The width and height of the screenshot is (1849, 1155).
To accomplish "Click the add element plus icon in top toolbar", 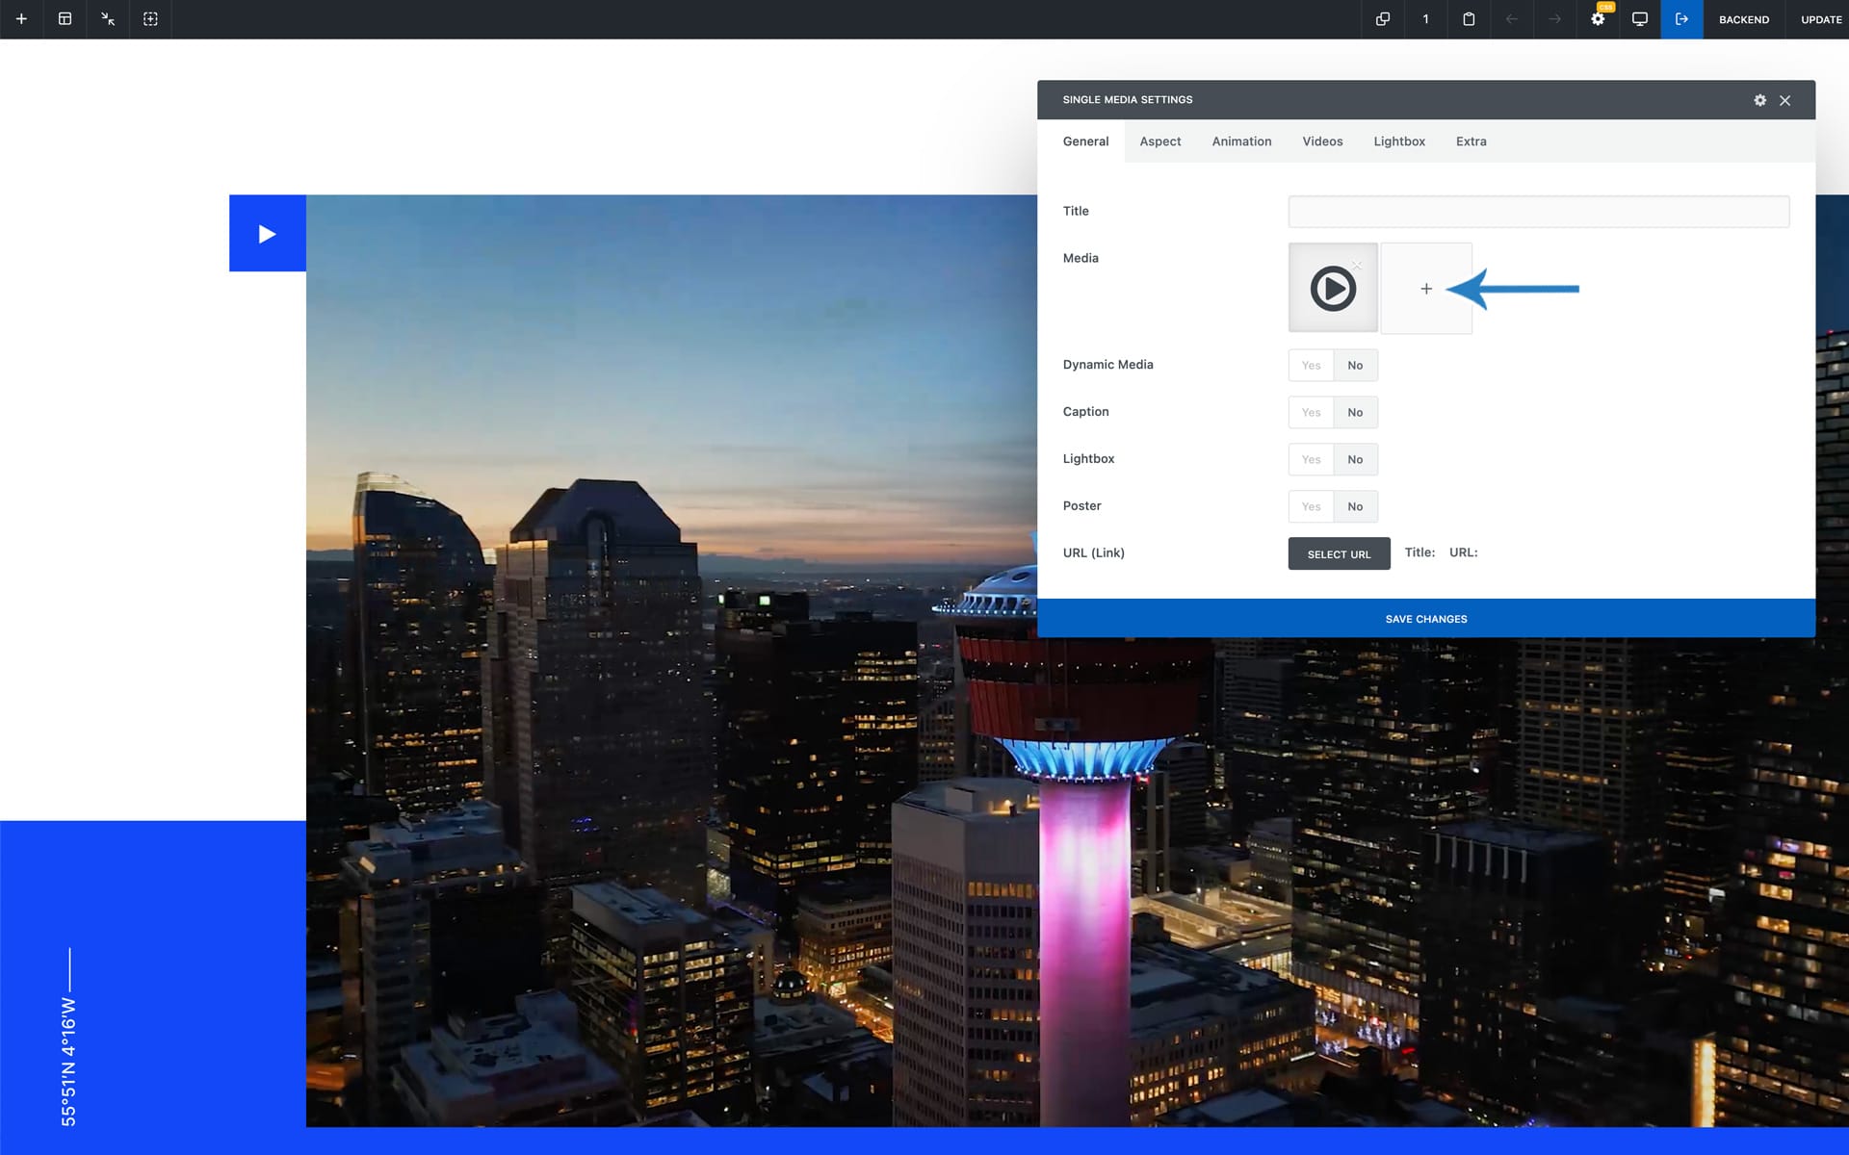I will [21, 19].
